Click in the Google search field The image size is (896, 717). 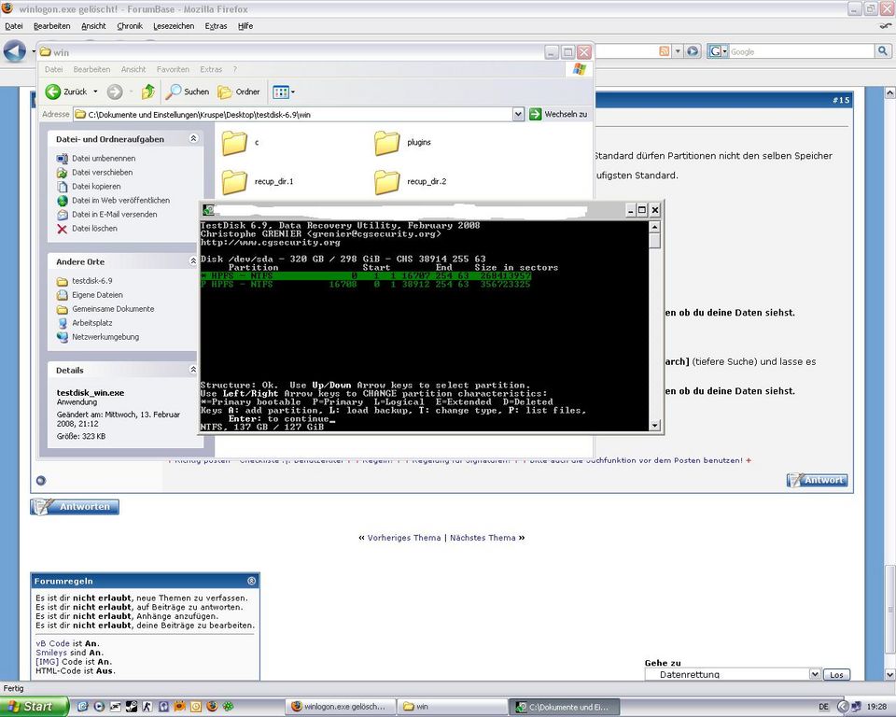click(x=801, y=51)
